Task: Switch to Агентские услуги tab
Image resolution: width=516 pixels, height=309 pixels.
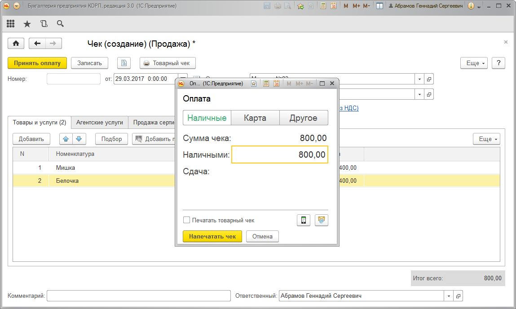Action: 99,123
